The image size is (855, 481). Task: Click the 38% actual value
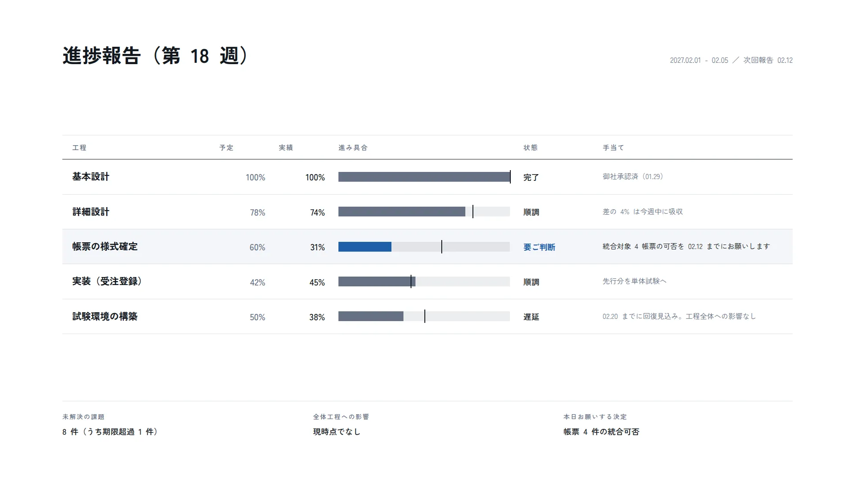click(317, 318)
